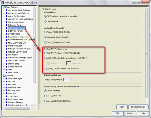Select ExtremeNetworks.com Update item
151x118 pixels.
[x=21, y=40]
